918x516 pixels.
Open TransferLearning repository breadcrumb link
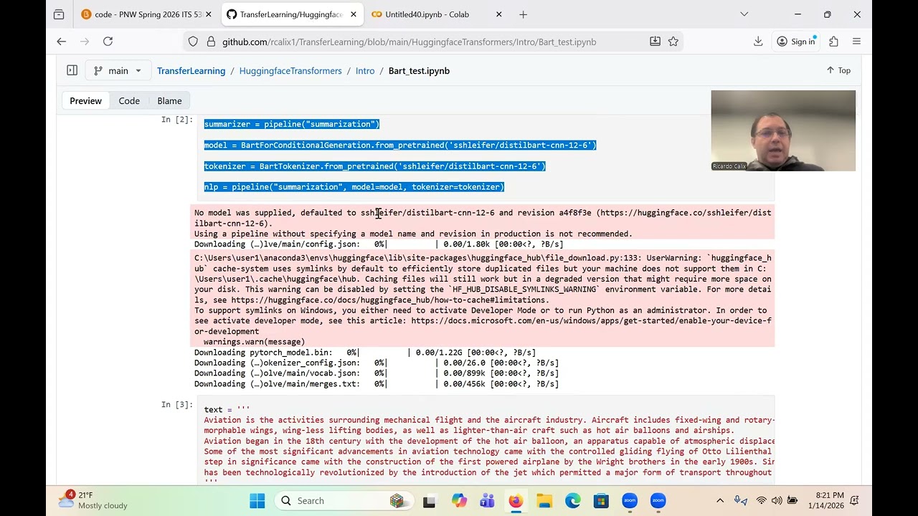coord(191,71)
